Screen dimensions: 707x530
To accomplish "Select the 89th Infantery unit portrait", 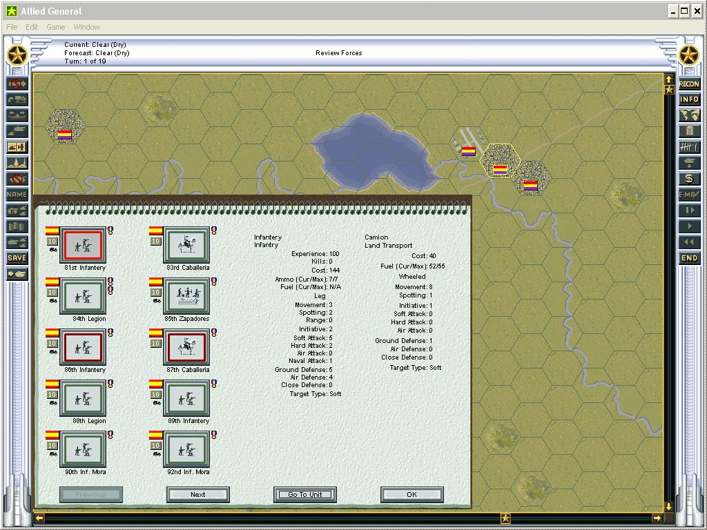I will click(x=186, y=398).
